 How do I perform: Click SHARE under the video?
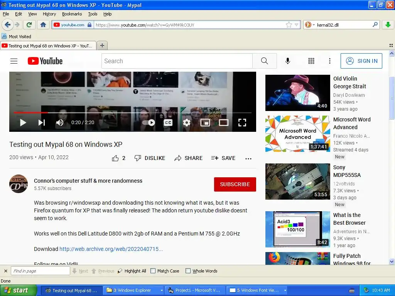[x=188, y=158]
